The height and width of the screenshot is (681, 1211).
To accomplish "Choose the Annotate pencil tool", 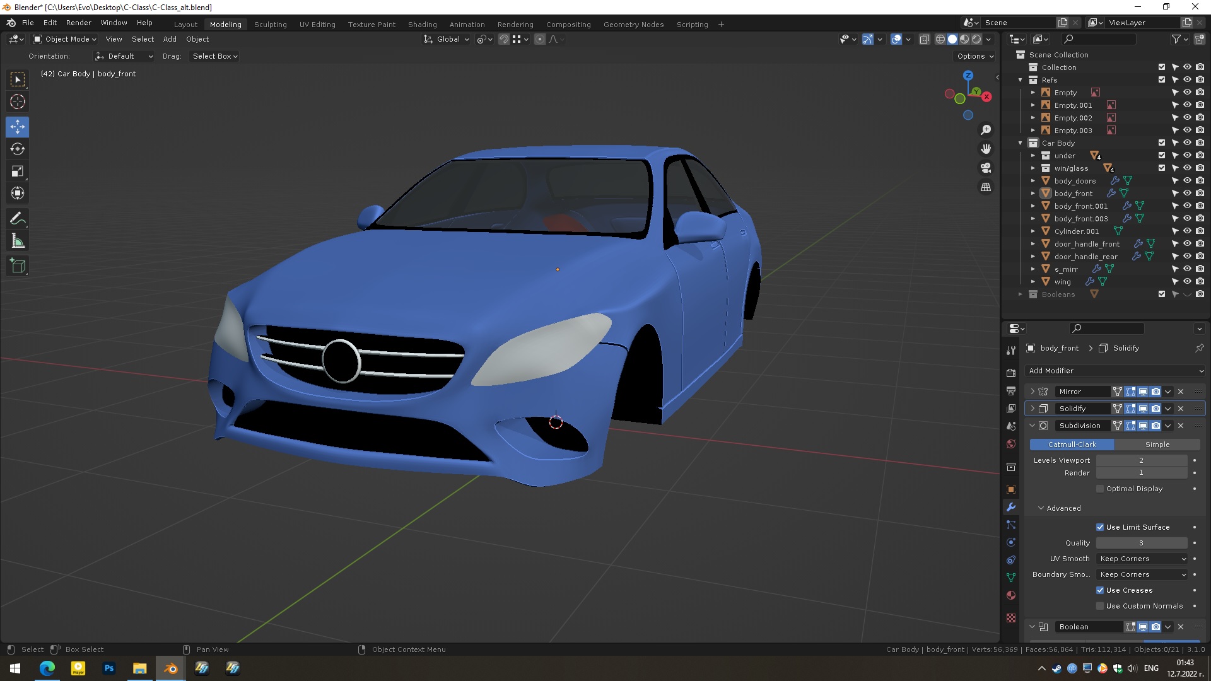I will point(18,219).
